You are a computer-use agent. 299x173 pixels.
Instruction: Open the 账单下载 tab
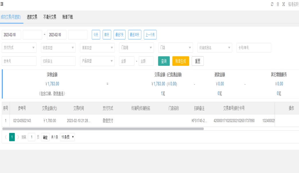click(x=68, y=17)
